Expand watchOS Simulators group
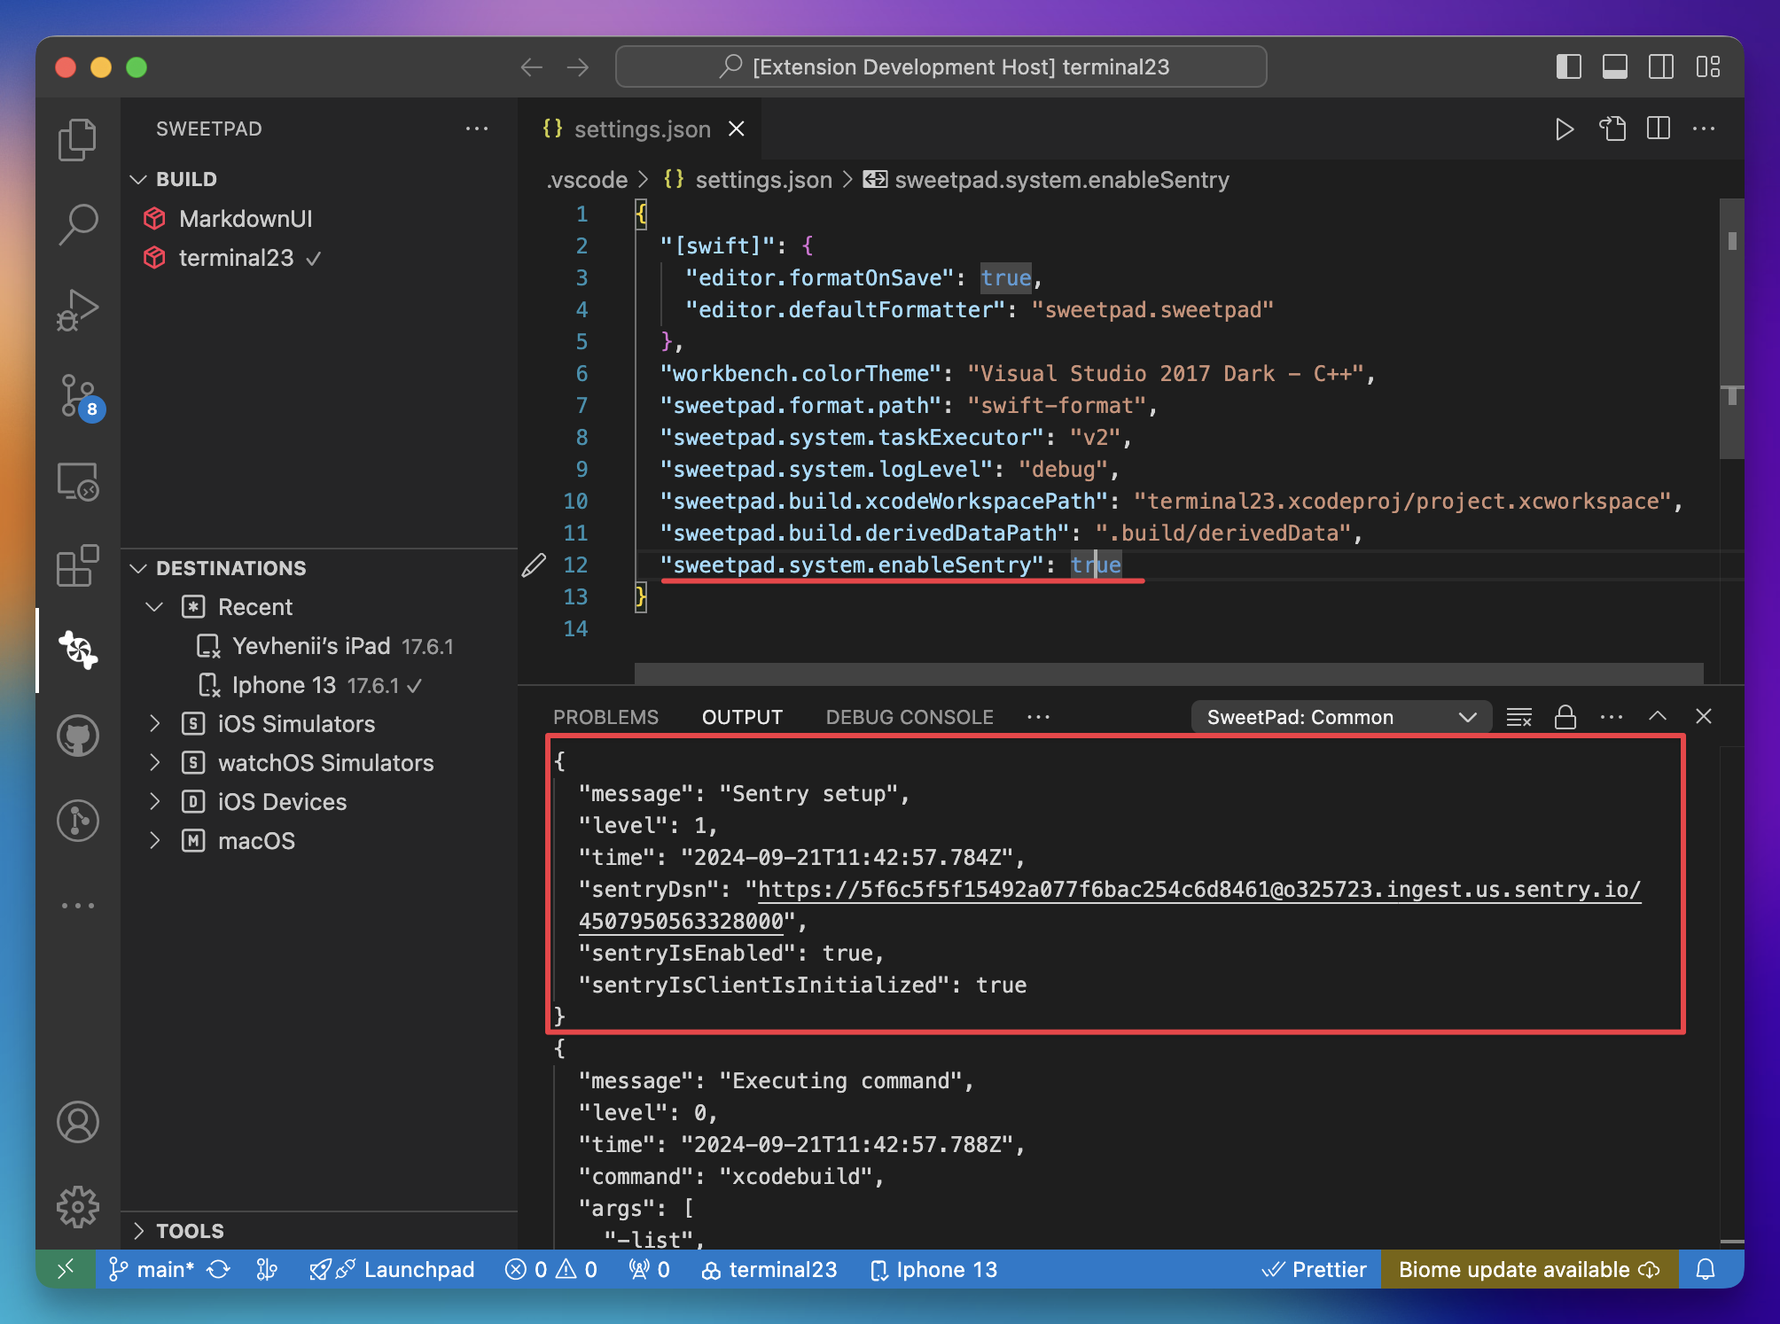 [154, 763]
